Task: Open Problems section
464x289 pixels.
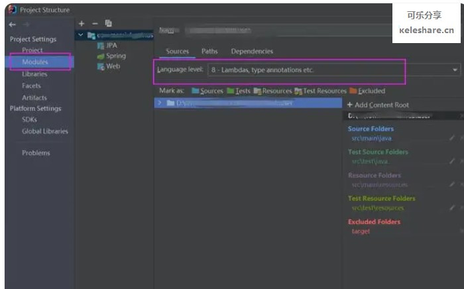Action: pos(36,153)
